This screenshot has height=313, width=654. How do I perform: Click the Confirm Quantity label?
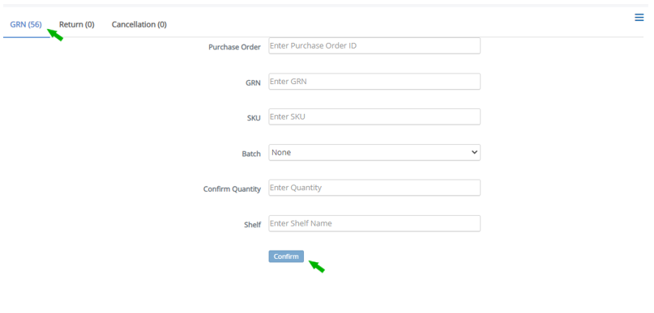coord(232,189)
